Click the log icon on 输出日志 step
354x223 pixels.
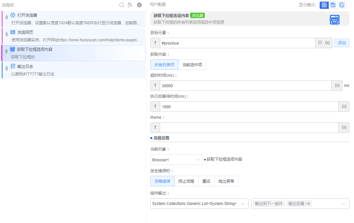(x=13, y=66)
